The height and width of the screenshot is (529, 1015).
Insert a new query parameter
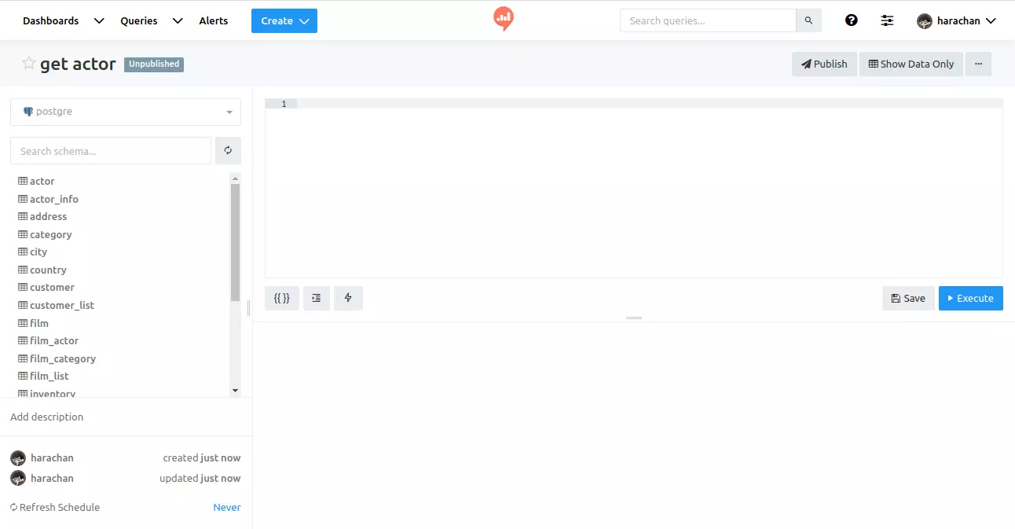coord(281,298)
